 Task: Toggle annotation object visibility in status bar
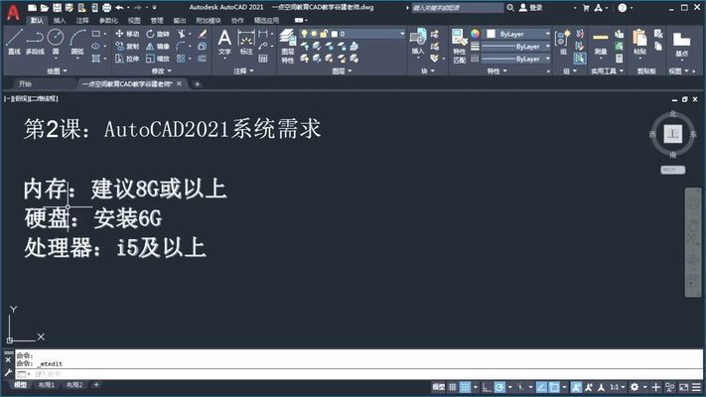tap(576, 387)
